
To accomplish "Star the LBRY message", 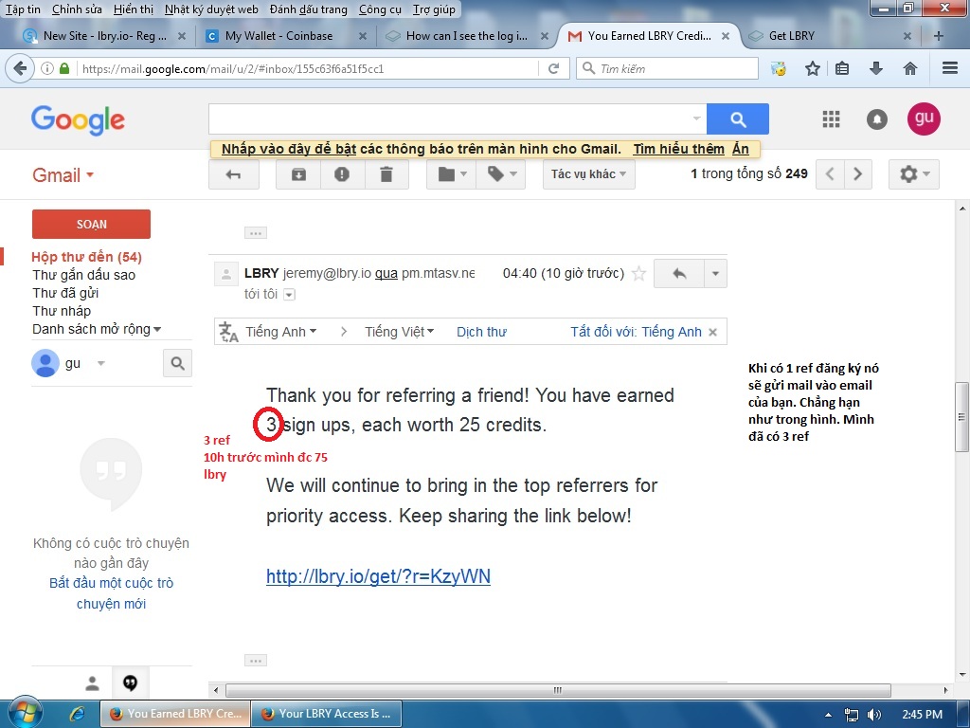I will click(639, 274).
